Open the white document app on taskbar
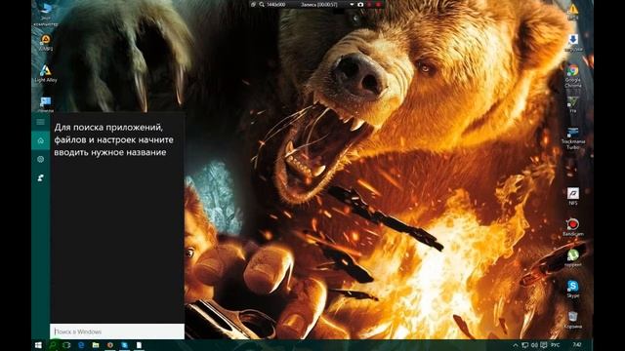Screen dimensions: 625x351 tap(139, 345)
